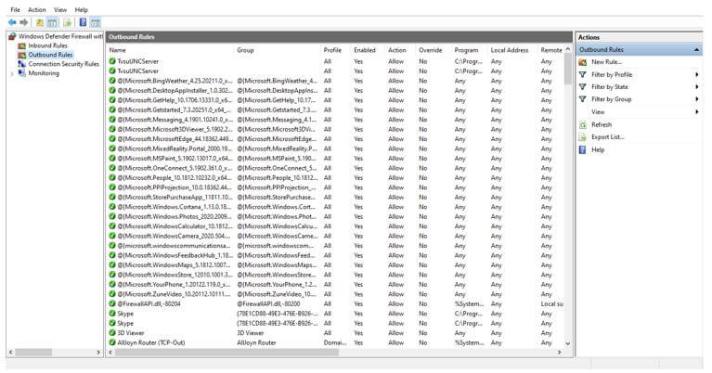Open the Help menu in menu bar

[81, 9]
